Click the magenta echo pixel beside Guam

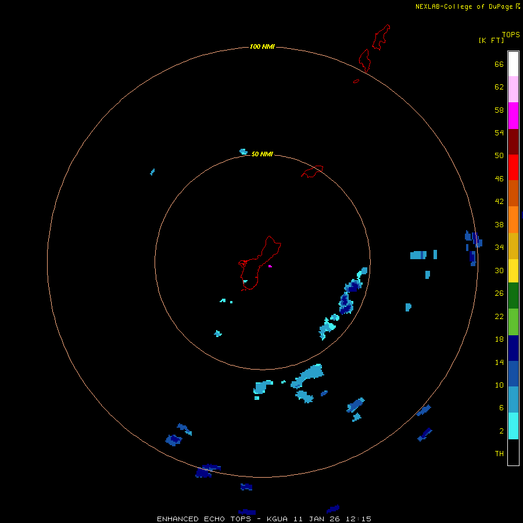tap(270, 266)
